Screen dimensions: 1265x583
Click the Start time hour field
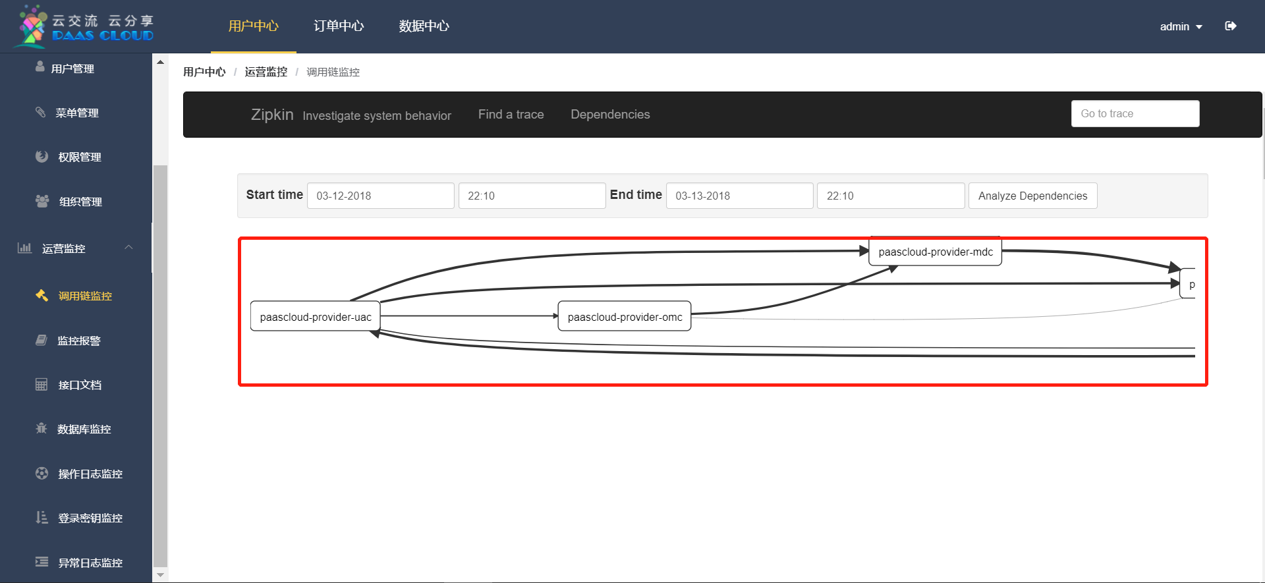coord(532,196)
